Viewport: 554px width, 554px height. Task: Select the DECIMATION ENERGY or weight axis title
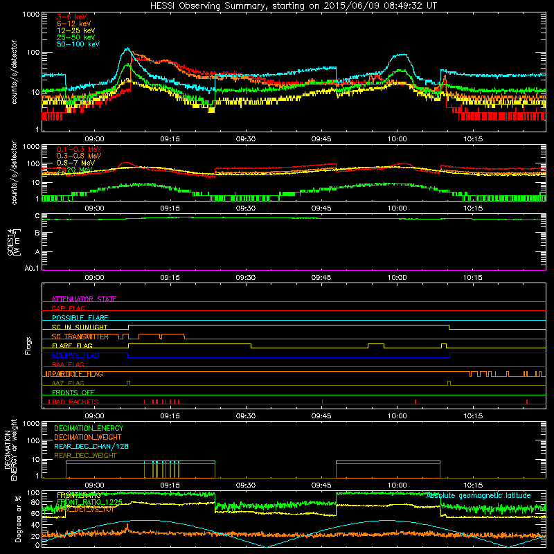(10, 450)
